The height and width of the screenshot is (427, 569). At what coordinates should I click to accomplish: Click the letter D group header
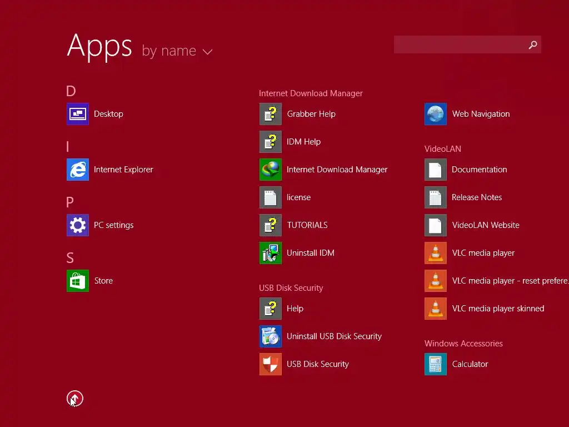click(71, 91)
